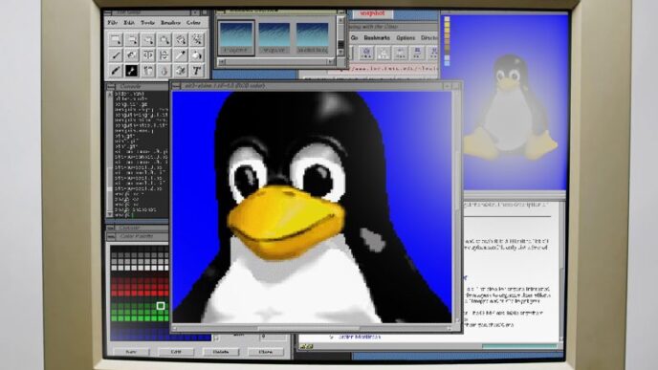
Task: Select the rectangular selection tool in the toolbox
Action: click(116, 39)
